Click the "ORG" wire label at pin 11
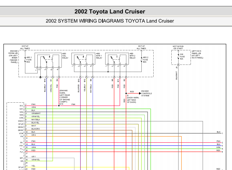232x170 pixels. [33, 135]
